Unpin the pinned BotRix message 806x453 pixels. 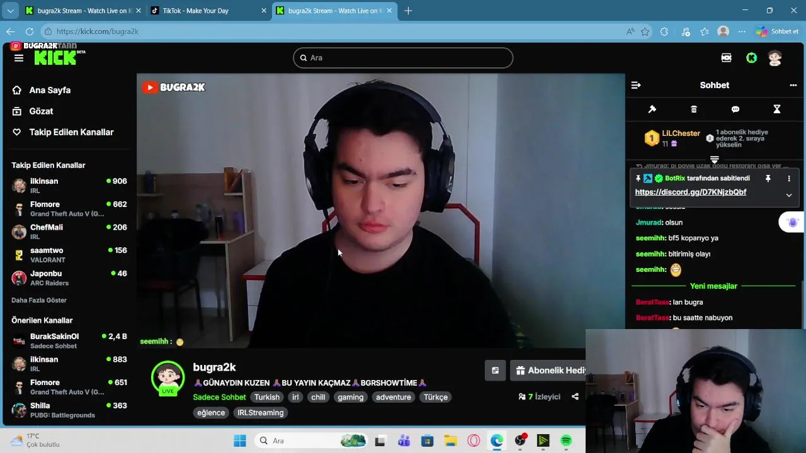(768, 179)
